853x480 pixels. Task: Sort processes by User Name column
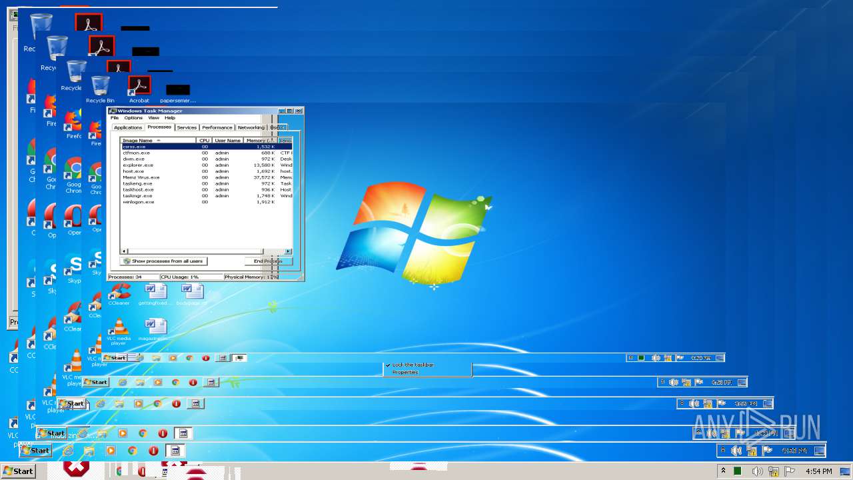227,141
